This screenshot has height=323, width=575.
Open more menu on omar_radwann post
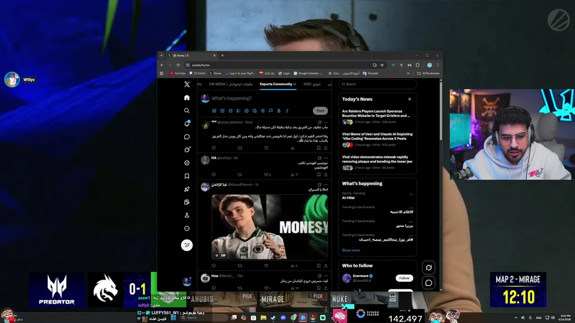pyautogui.click(x=326, y=122)
